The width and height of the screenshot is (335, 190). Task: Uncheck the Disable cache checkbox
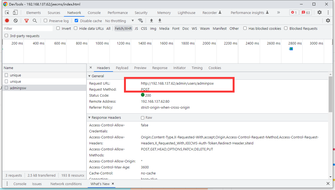76,21
